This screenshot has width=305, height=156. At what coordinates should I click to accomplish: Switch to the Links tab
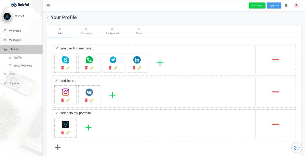pos(59,31)
